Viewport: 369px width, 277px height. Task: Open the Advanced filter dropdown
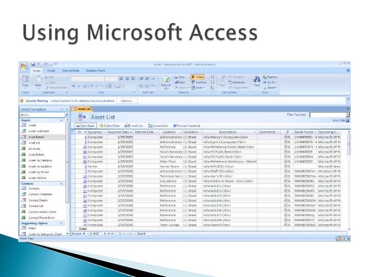[238, 82]
